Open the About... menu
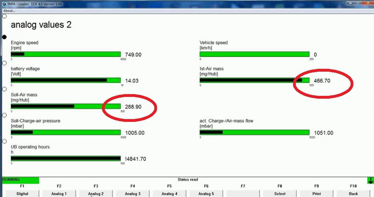 tap(9, 11)
